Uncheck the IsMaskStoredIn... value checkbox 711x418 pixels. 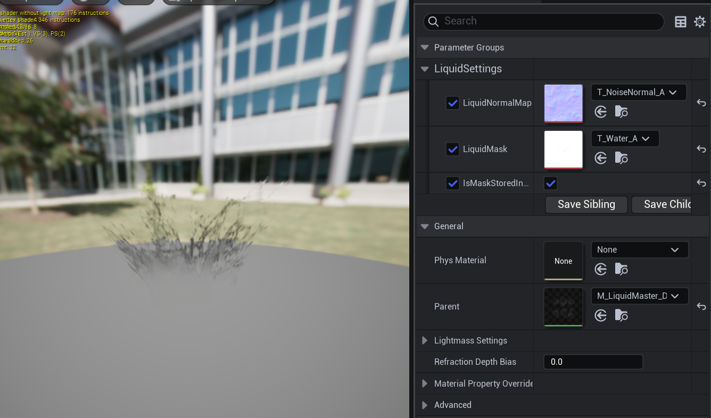(550, 183)
